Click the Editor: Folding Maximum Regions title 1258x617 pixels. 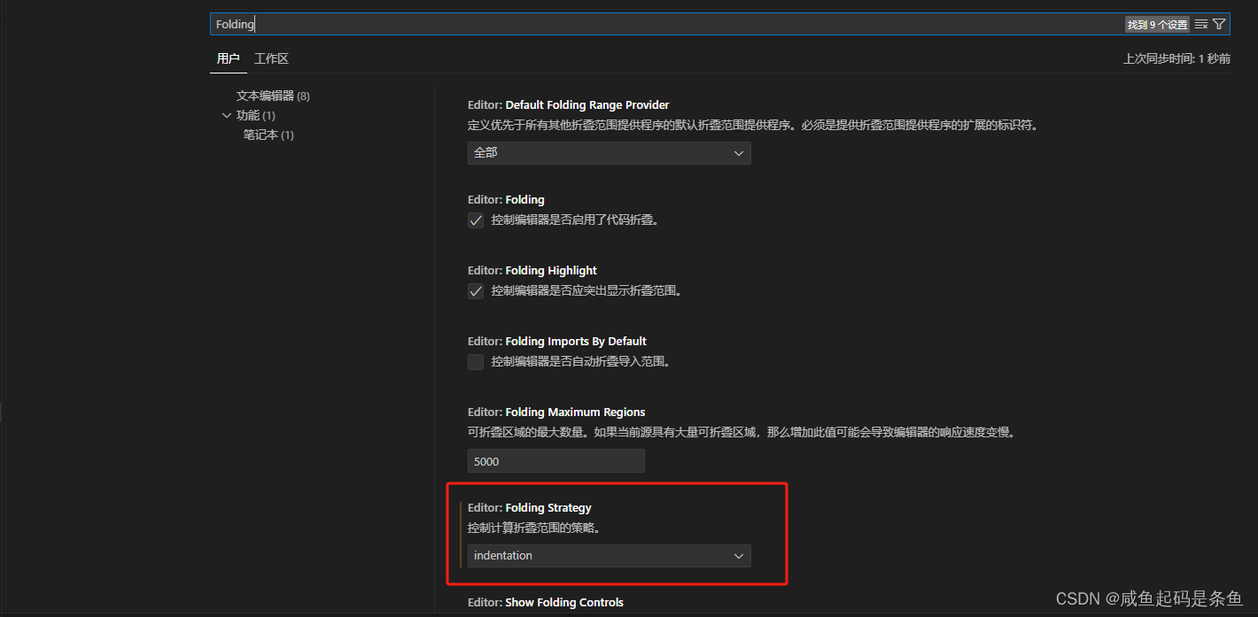(556, 413)
